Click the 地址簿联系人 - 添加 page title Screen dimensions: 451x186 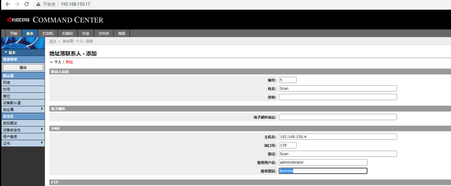[x=73, y=53]
